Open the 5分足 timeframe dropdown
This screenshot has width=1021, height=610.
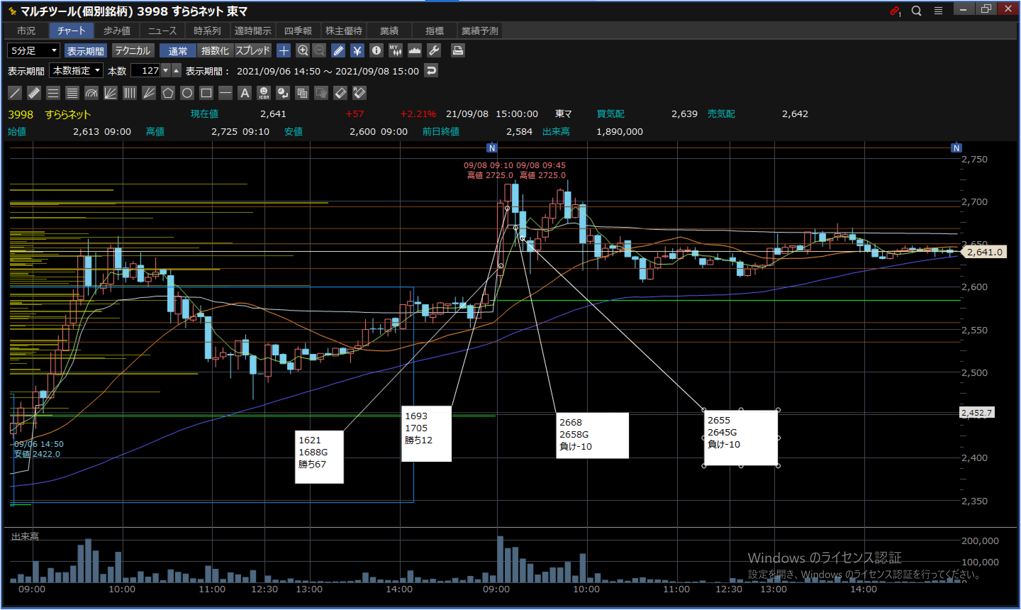click(34, 51)
